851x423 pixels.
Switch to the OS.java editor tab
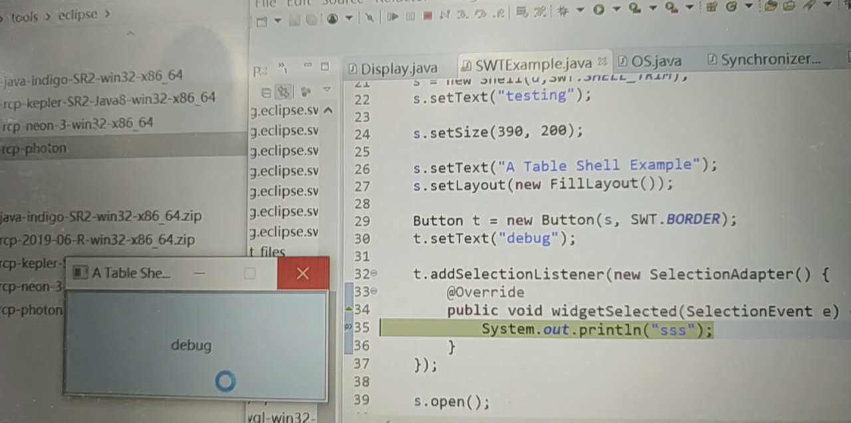tap(650, 61)
